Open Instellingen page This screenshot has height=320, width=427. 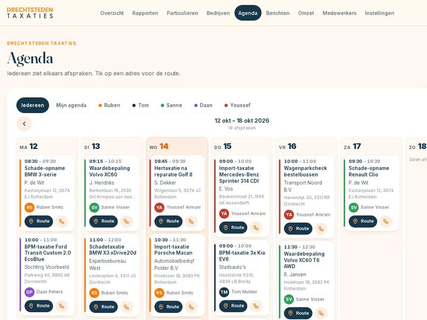[380, 13]
